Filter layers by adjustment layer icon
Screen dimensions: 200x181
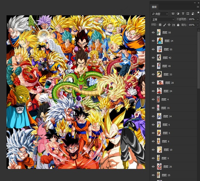[178, 13]
